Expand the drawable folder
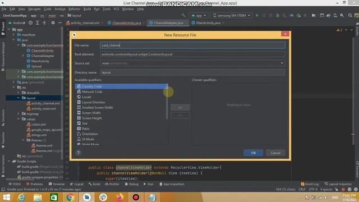The height and width of the screenshot is (202, 359). 19,93
